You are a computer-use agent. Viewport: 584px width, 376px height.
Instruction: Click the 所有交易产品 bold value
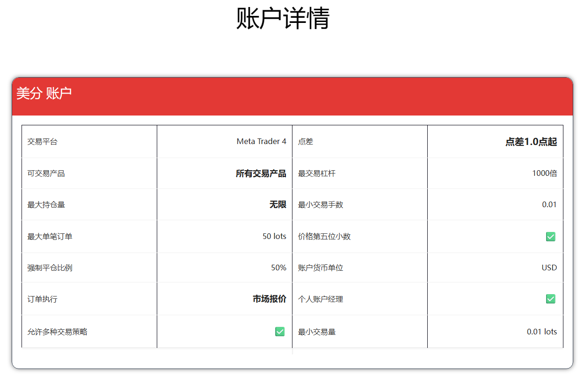pyautogui.click(x=261, y=174)
